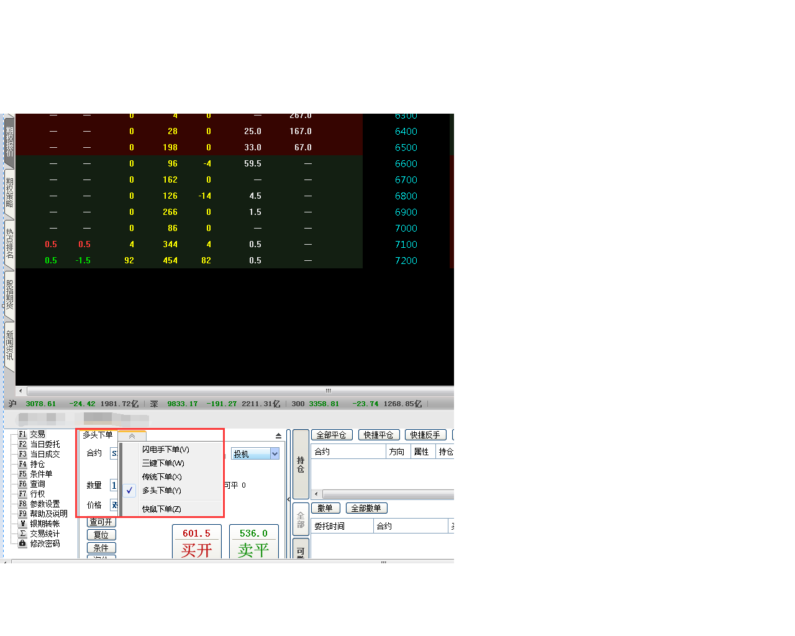
Task: Toggle the checked 多头下单(Y) menu option
Action: click(x=161, y=491)
